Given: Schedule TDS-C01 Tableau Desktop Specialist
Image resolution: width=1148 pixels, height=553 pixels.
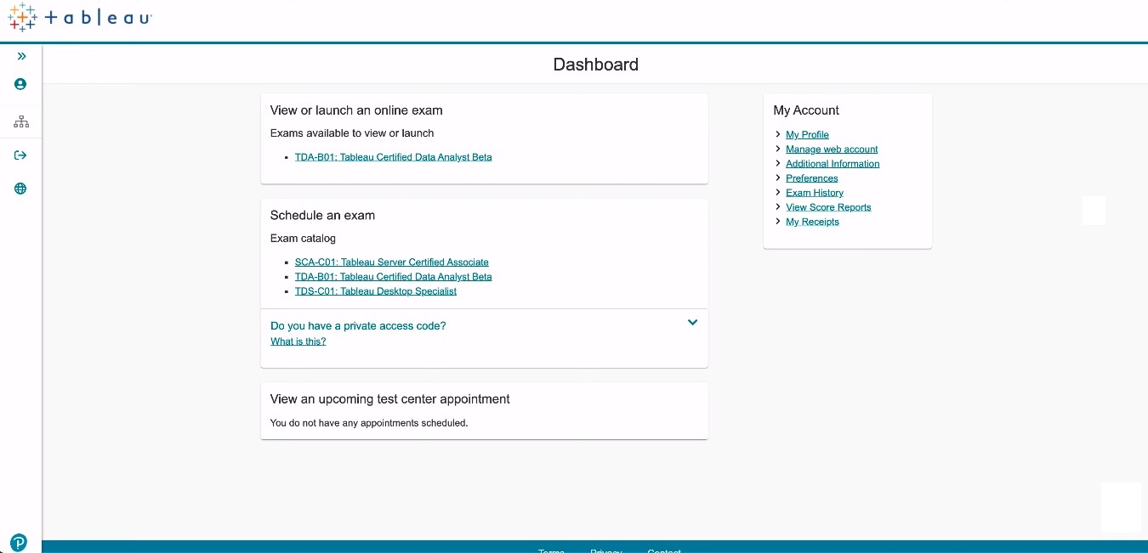Looking at the screenshot, I should 375,291.
